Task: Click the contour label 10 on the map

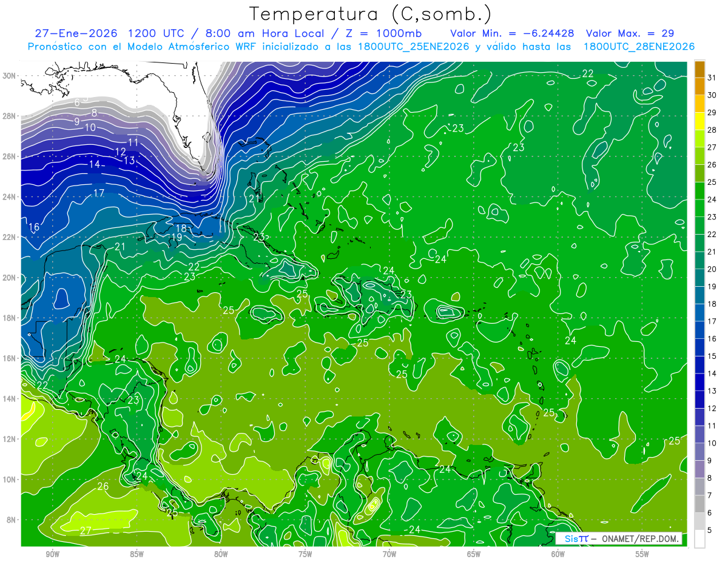Action: coord(90,127)
